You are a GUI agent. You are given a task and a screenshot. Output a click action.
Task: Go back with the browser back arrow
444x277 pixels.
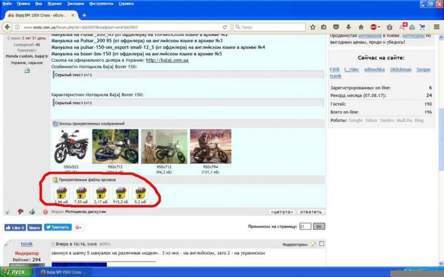pos(7,27)
